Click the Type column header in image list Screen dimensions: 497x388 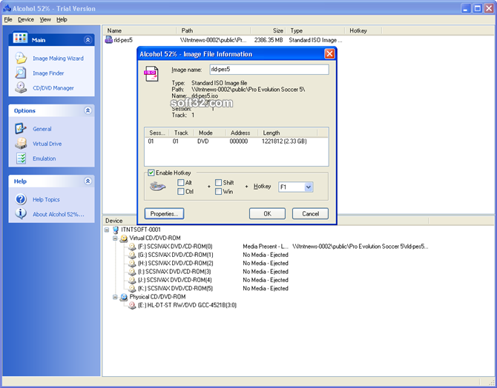click(x=315, y=30)
